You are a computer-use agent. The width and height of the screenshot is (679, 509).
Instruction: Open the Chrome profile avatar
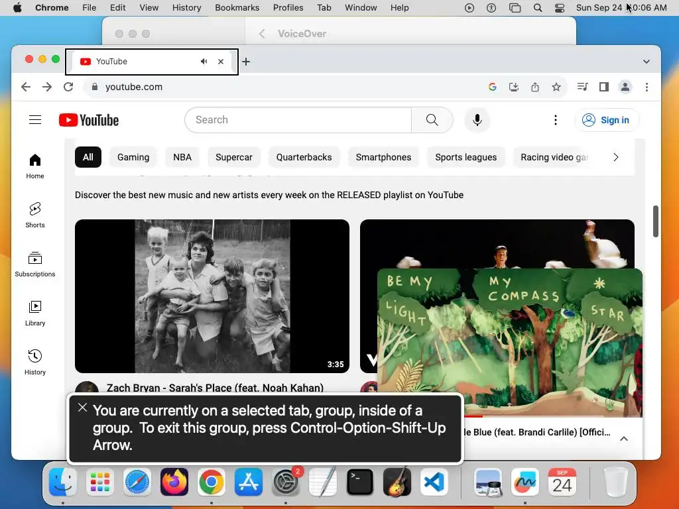tap(625, 87)
